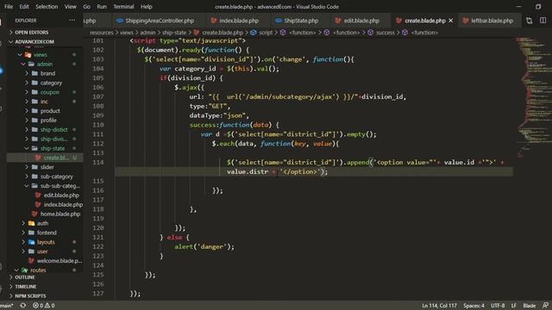Open the Terminal menu

coord(123,7)
